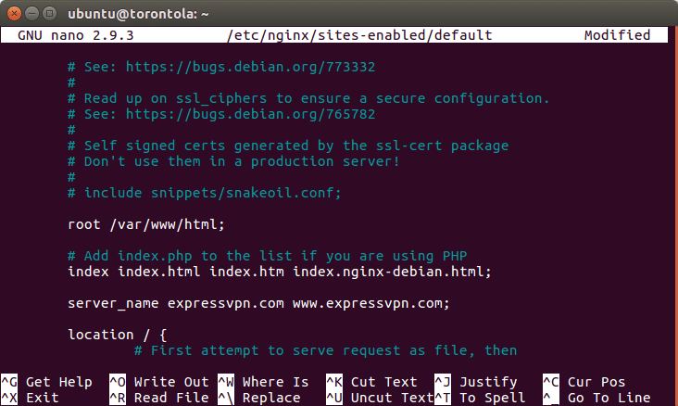
Task: Click the ^_ Go To Line shortcut
Action: pyautogui.click(x=597, y=398)
